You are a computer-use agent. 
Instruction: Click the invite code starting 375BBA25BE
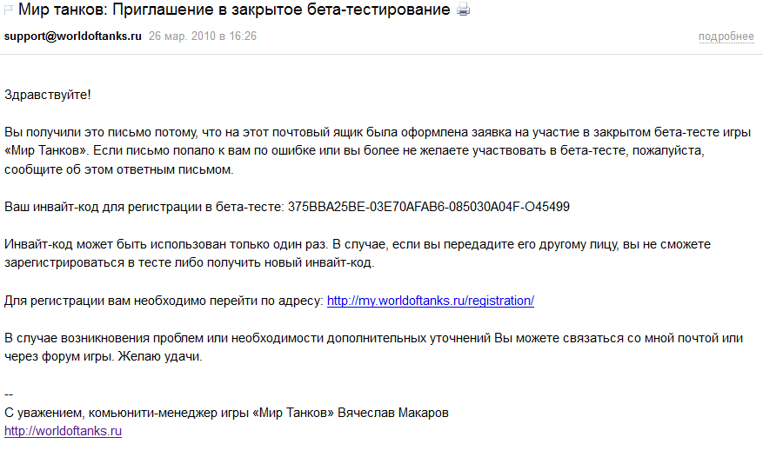(429, 207)
